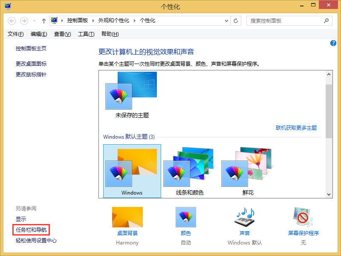The width and height of the screenshot is (341, 256).
Task: Open the address bar dropdown arrow
Action: coord(226,20)
